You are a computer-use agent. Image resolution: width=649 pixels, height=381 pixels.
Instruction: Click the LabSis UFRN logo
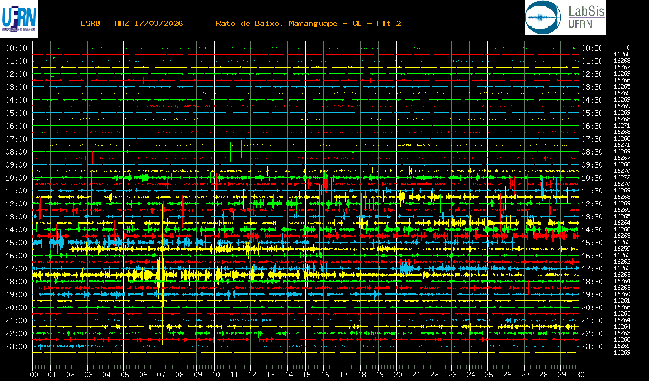[x=565, y=18]
